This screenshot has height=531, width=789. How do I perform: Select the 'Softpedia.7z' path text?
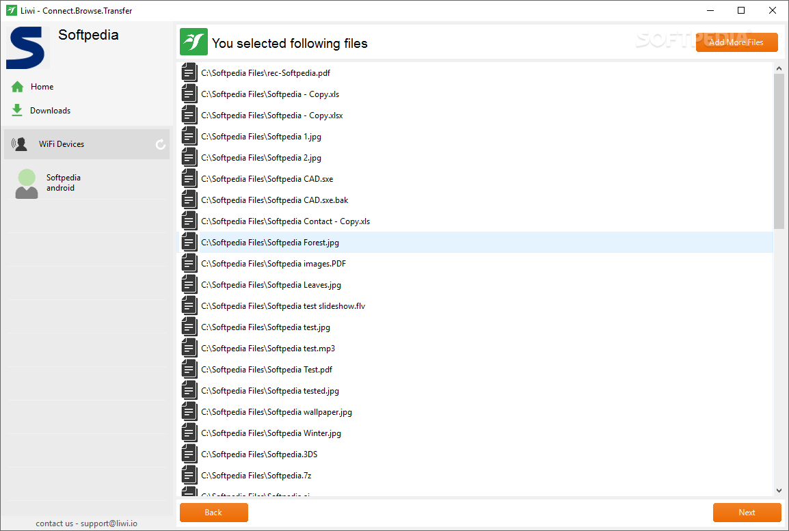click(x=256, y=475)
